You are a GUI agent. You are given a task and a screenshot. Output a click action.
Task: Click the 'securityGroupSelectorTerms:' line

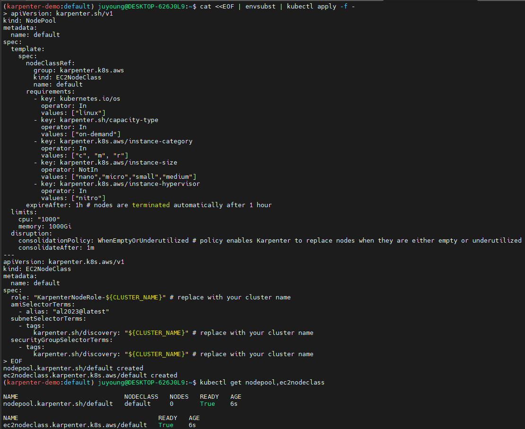(62, 340)
